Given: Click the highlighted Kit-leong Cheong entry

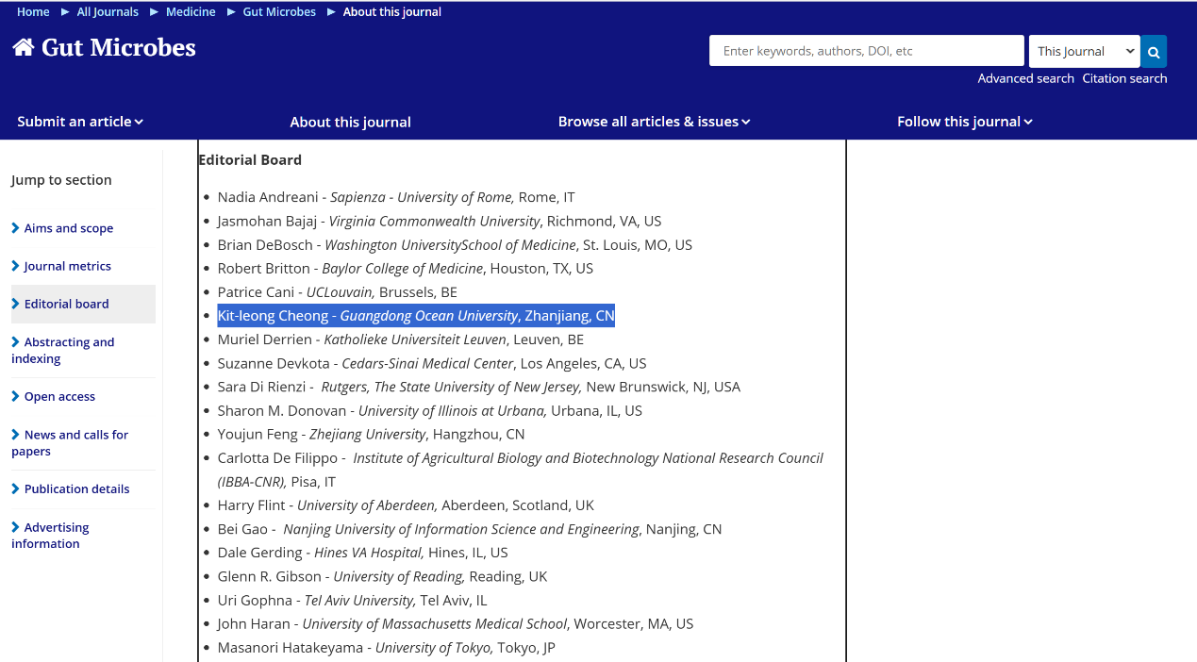Looking at the screenshot, I should [416, 316].
